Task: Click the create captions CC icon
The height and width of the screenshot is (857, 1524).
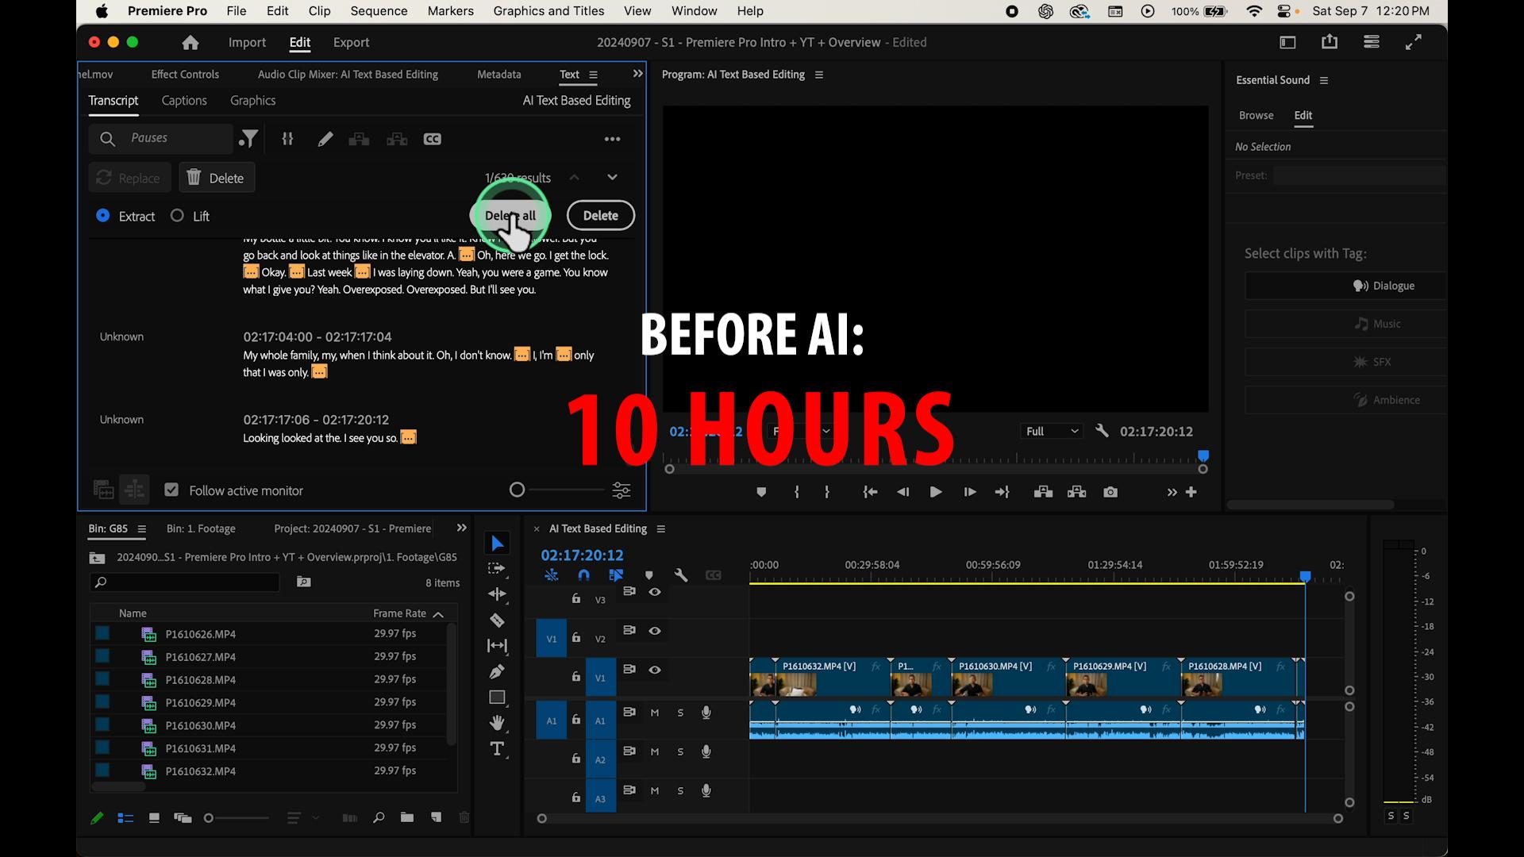Action: tap(432, 139)
